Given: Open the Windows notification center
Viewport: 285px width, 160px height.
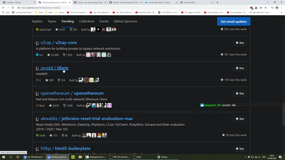Looking at the screenshot, I should click(280, 157).
